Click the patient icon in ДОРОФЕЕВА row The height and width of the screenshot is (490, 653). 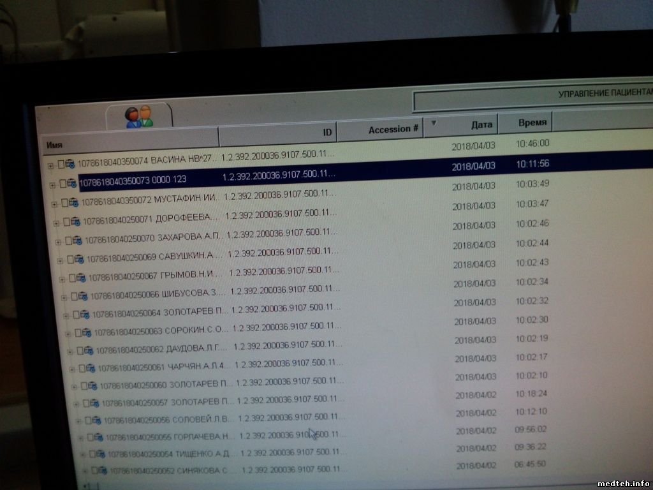(75, 221)
